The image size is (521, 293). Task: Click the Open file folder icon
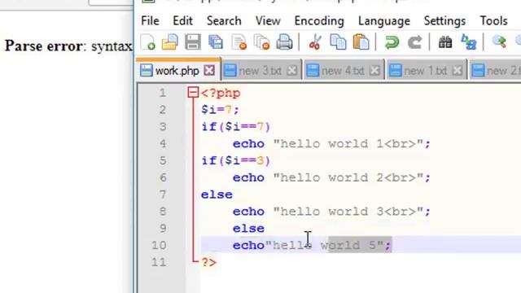(170, 42)
